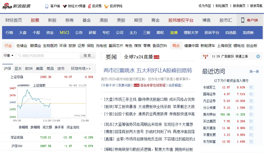Open the 行情 search type dropdown
The height and width of the screenshot is (153, 264).
click(x=9, y=55)
